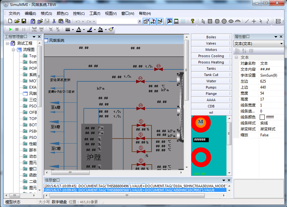
Task: Collapse the 文本 property group
Action: point(236,57)
